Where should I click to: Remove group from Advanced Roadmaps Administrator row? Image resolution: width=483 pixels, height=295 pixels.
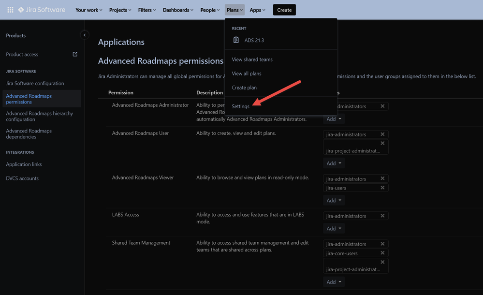click(x=382, y=106)
